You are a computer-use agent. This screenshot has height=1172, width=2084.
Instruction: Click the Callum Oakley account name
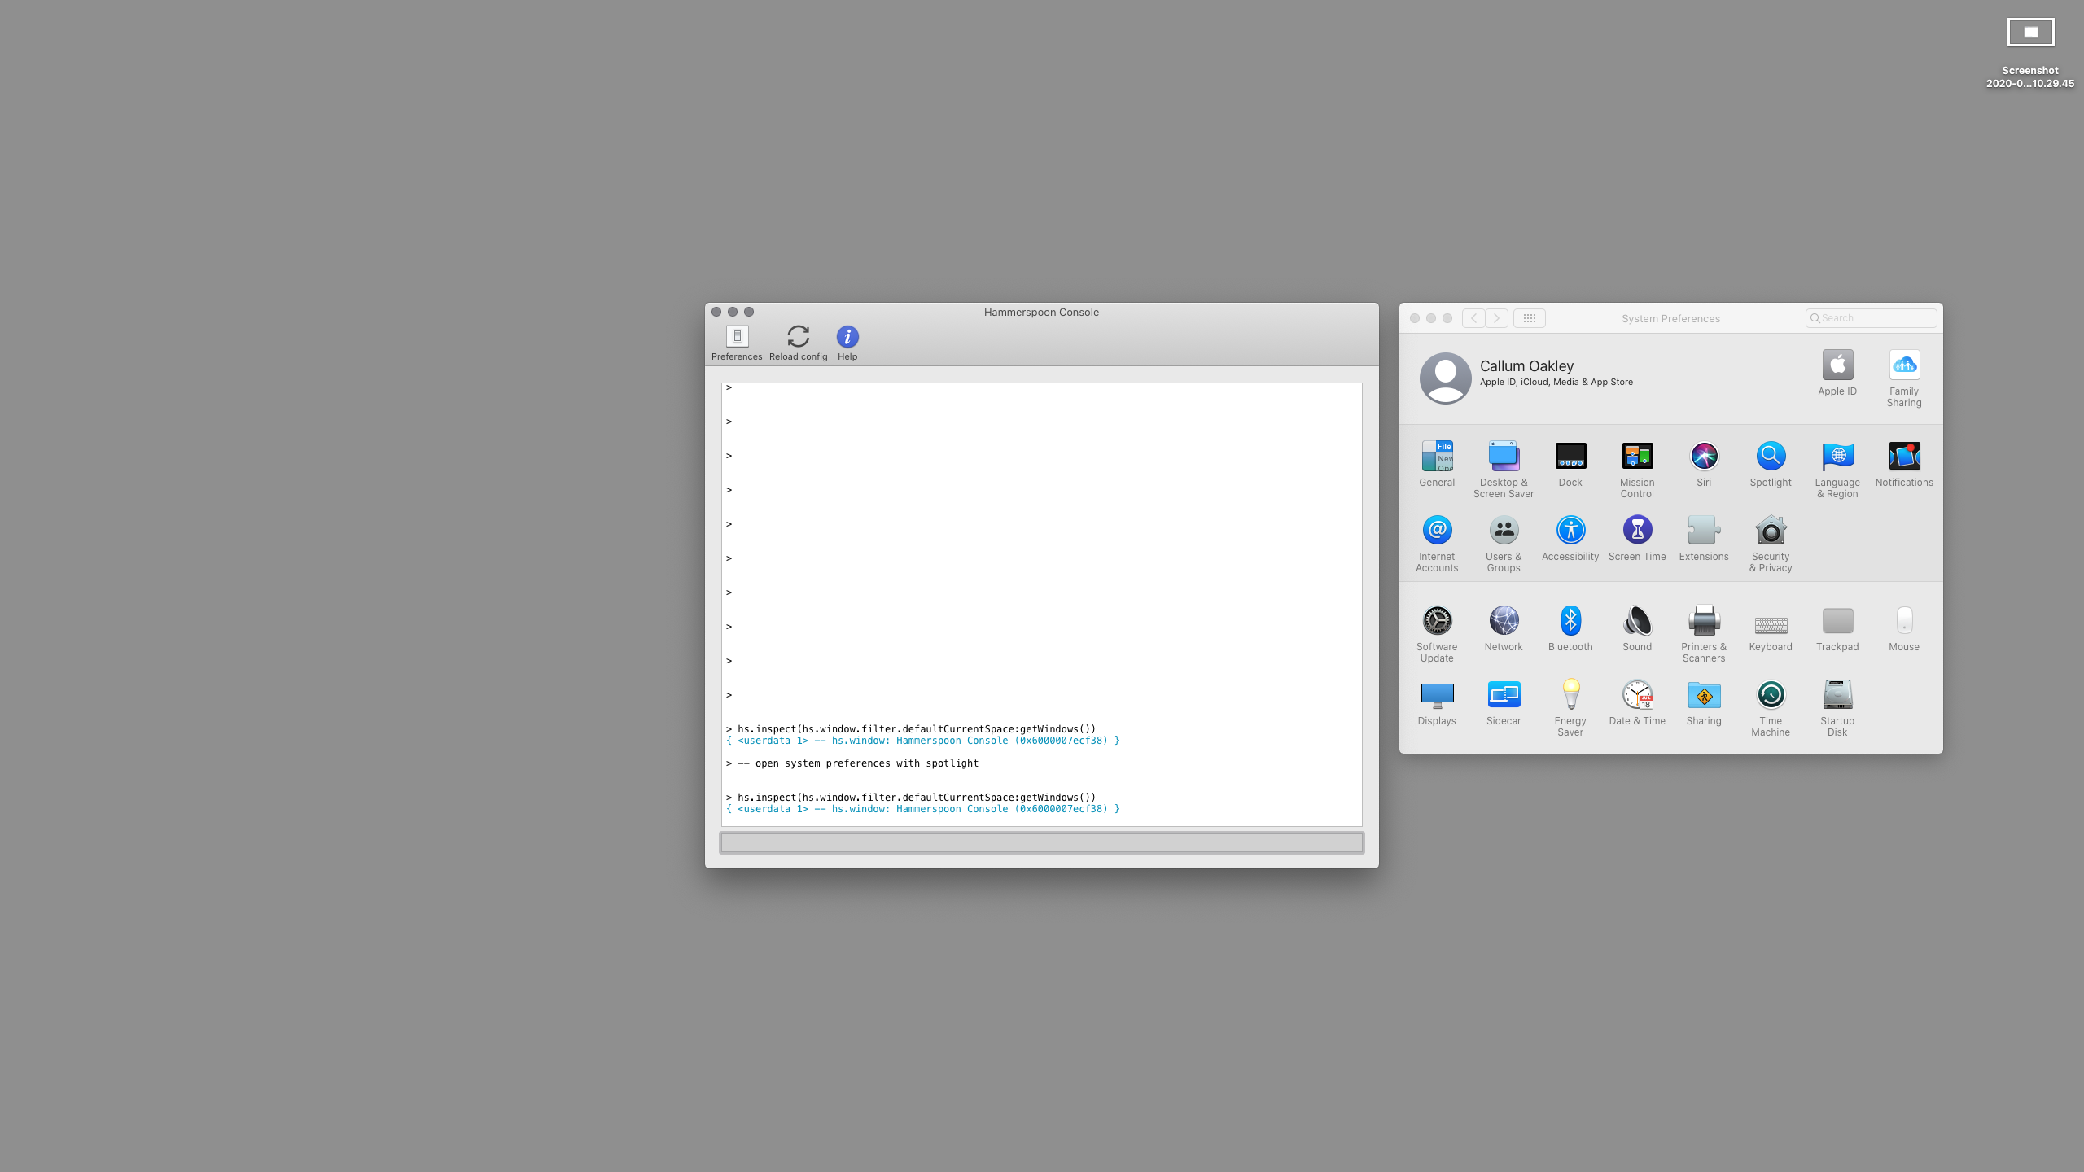[1526, 366]
